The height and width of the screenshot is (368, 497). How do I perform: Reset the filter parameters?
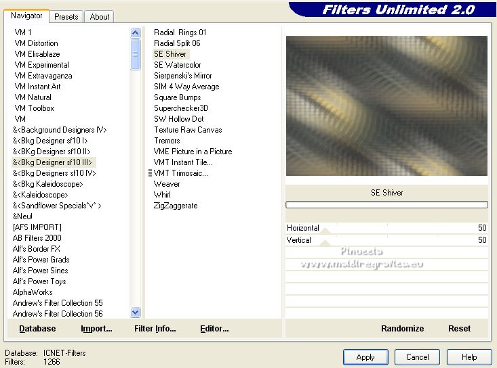pos(459,329)
